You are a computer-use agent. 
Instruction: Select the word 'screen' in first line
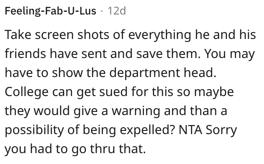54,34
